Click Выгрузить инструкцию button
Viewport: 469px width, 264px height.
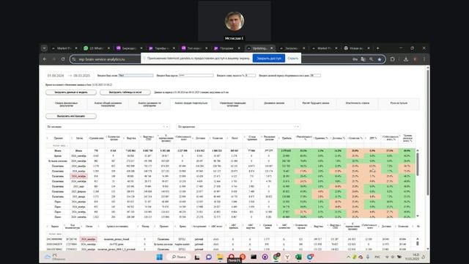click(x=71, y=116)
